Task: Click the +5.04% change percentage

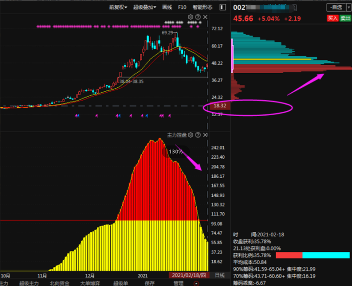Action: coord(268,19)
